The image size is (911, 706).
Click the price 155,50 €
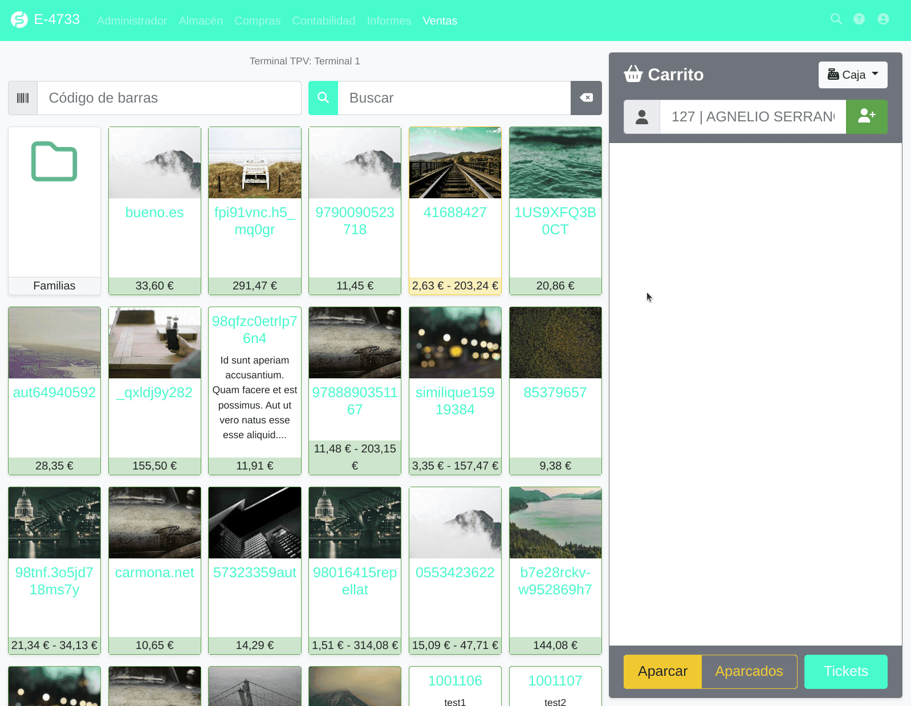154,466
